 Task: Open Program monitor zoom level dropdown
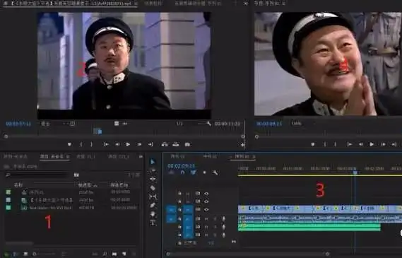pyautogui.click(x=297, y=124)
